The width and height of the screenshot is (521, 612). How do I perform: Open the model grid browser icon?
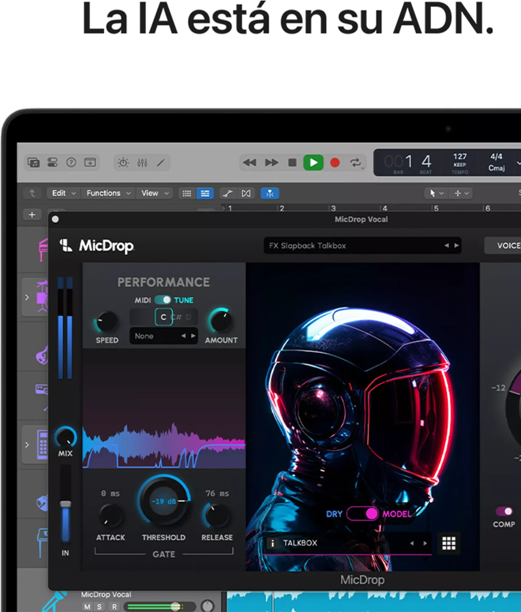coord(448,543)
